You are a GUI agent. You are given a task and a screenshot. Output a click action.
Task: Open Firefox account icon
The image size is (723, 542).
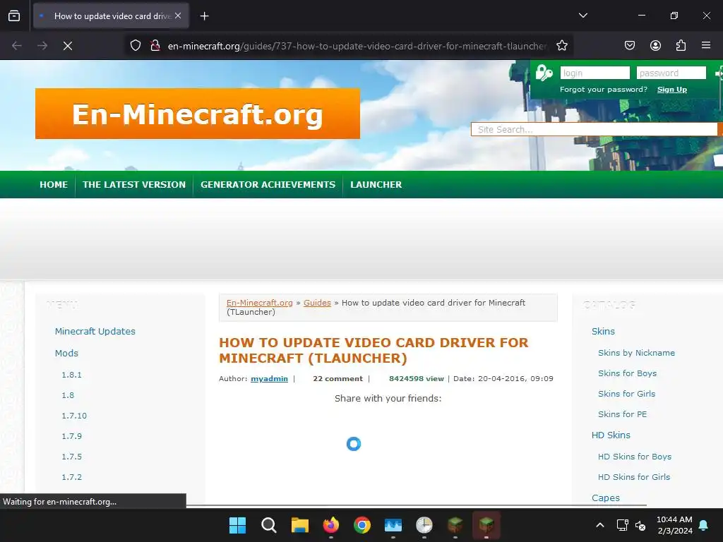click(655, 45)
